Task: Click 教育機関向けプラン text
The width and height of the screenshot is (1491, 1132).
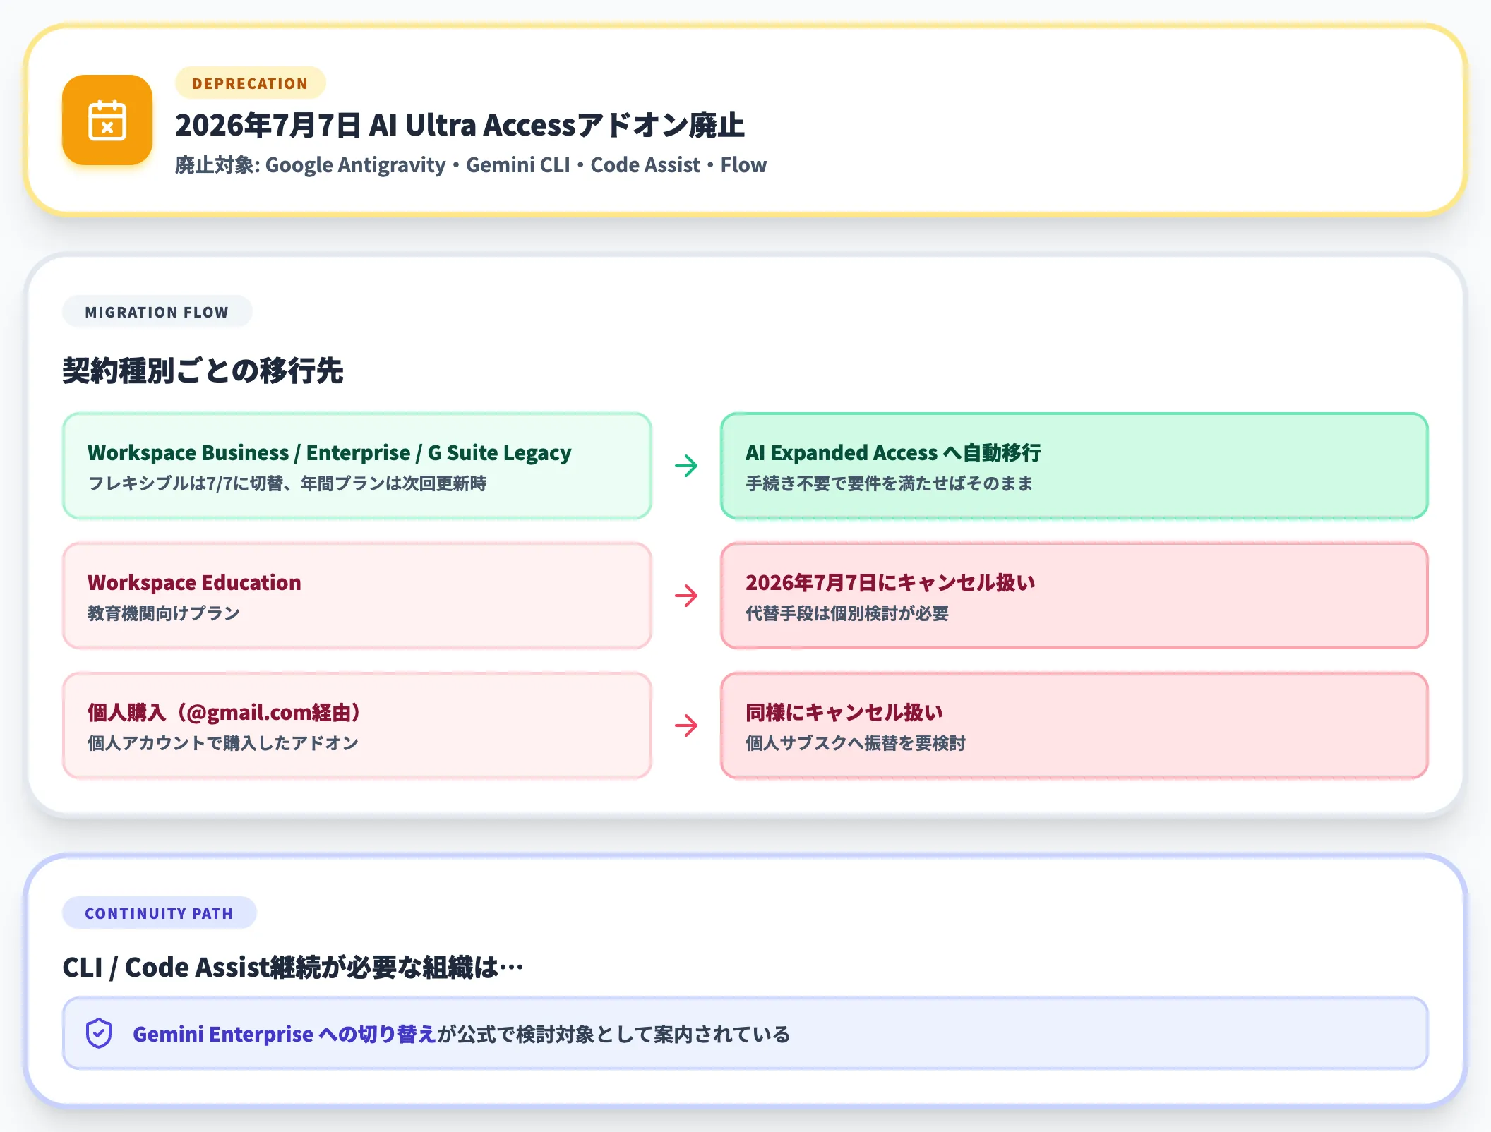Action: [x=164, y=613]
